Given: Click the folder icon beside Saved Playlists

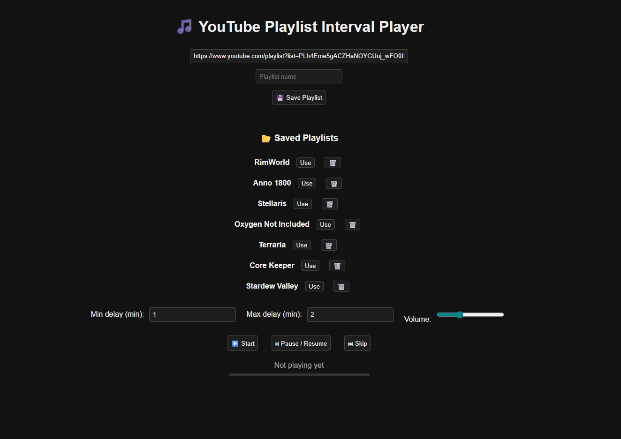Looking at the screenshot, I should pos(266,138).
